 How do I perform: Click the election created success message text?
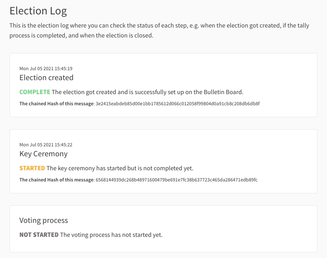click(148, 92)
